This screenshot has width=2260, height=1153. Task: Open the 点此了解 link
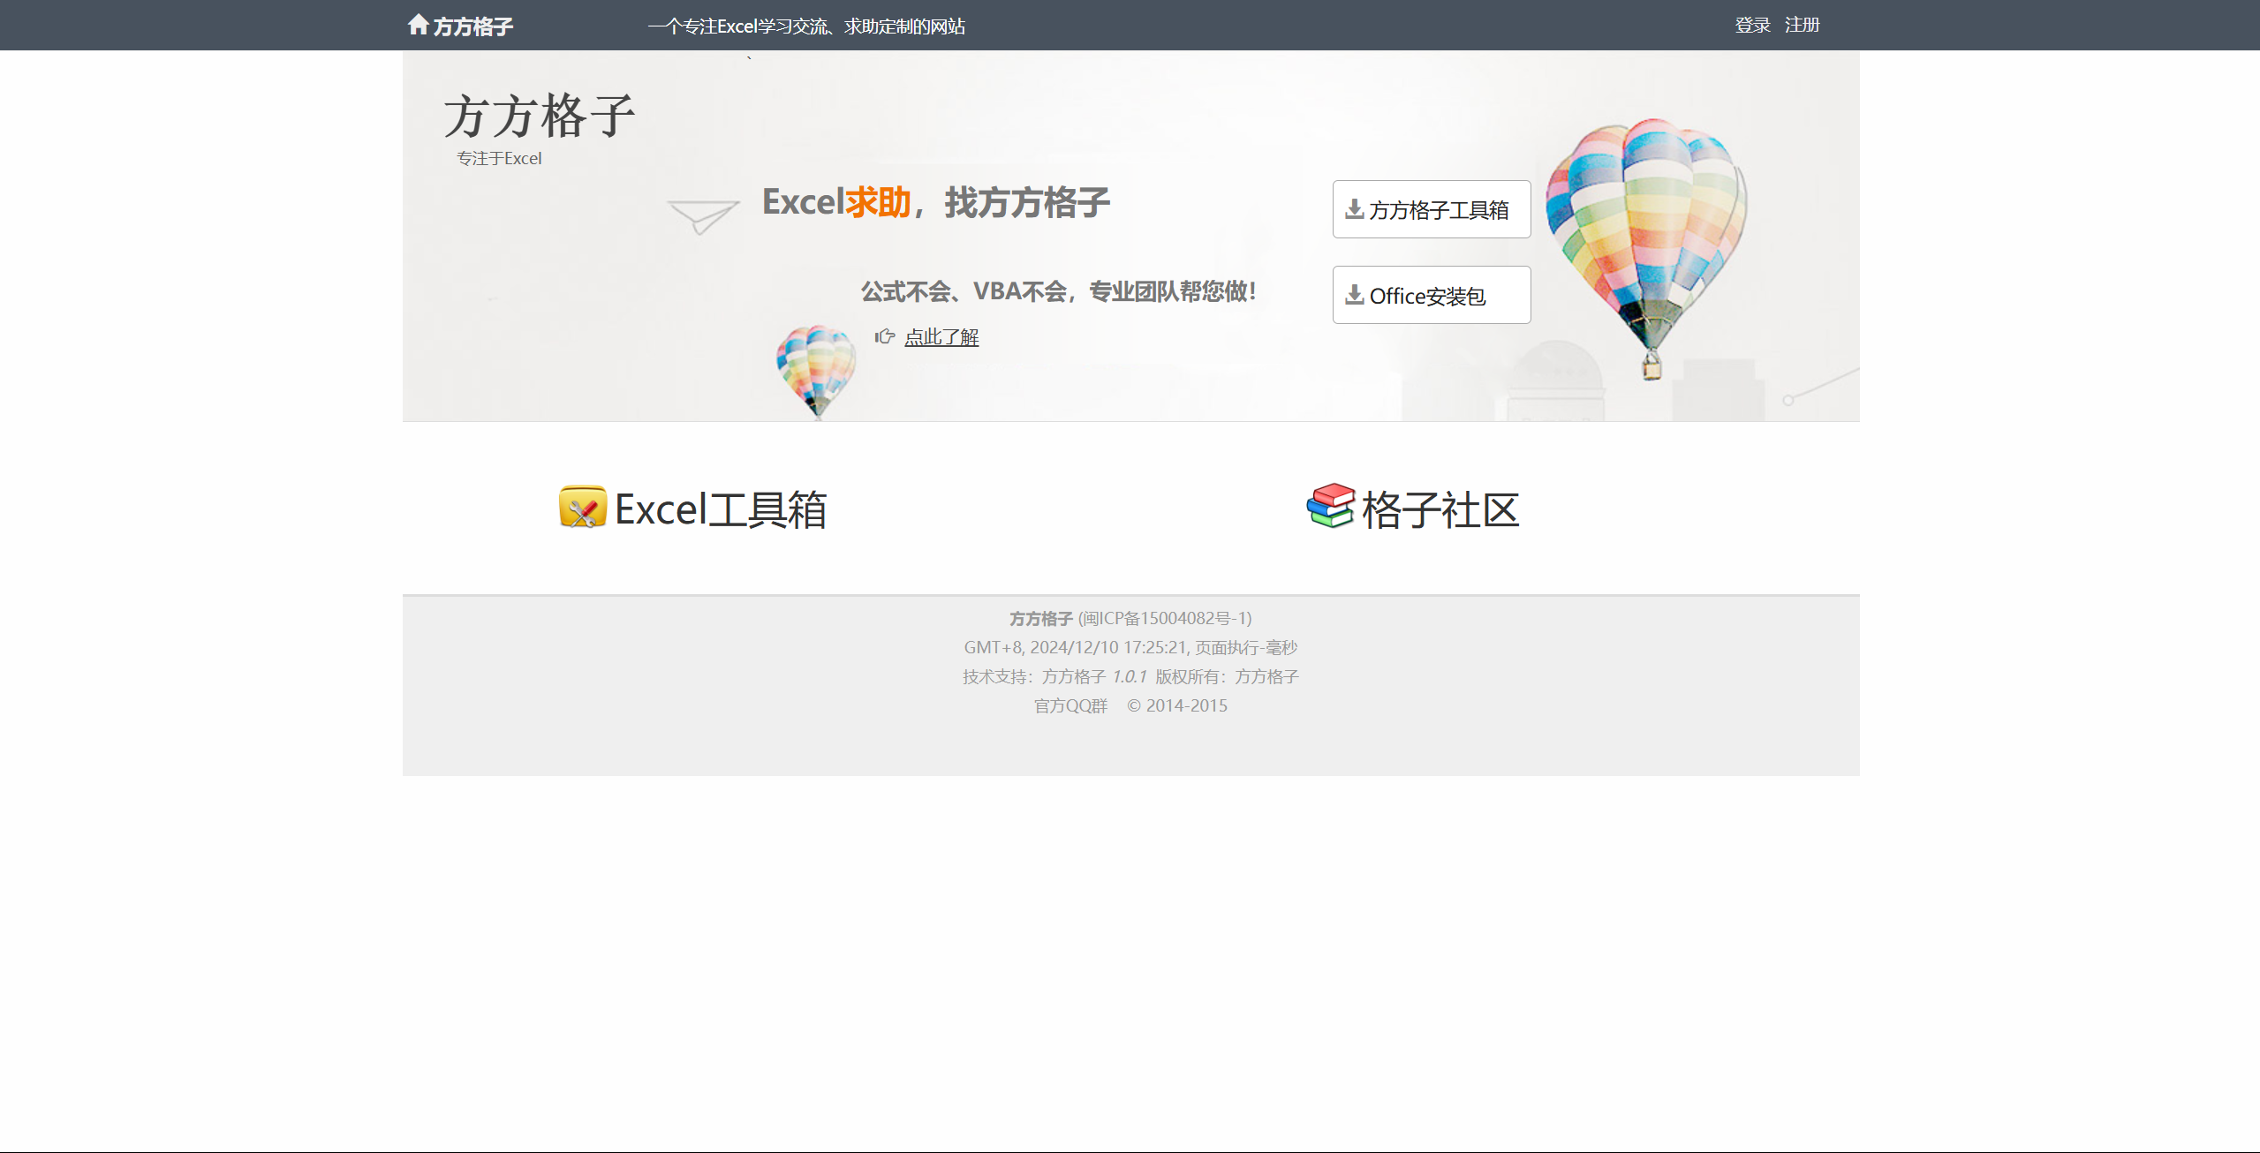point(941,337)
